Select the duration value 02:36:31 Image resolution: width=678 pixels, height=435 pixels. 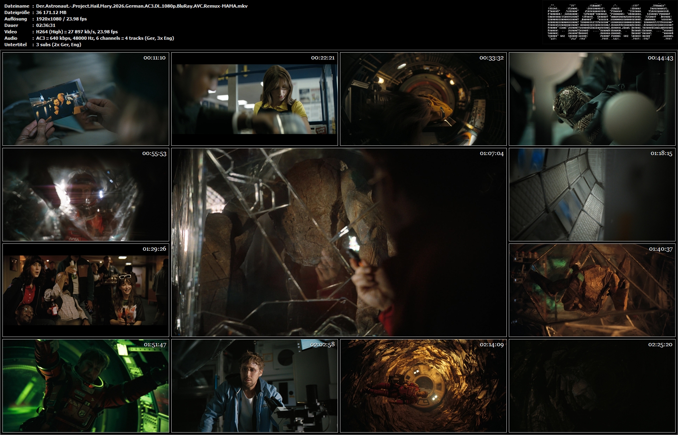pyautogui.click(x=46, y=25)
